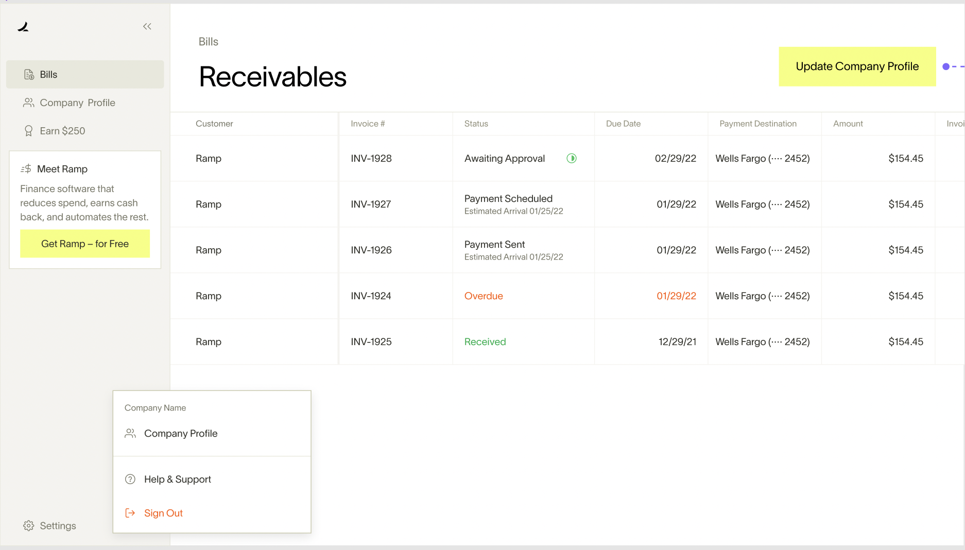965x550 pixels.
Task: Expand the Company Name account menu
Action: 155,407
